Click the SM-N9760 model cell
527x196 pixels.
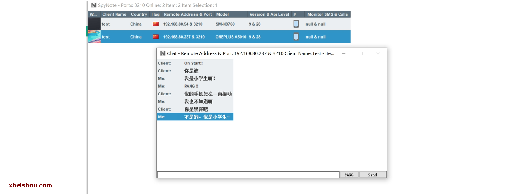tap(225, 24)
